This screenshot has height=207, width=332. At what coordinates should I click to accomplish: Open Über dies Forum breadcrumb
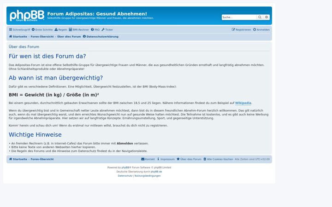click(x=69, y=37)
